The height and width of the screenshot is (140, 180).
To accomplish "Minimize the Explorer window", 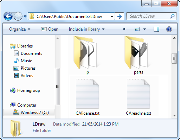I will [x=147, y=4].
